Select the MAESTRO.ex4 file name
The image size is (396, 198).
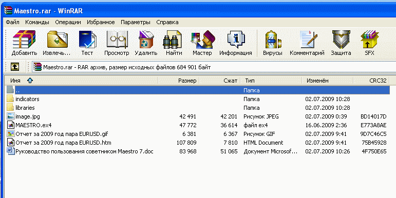pyautogui.click(x=33, y=125)
